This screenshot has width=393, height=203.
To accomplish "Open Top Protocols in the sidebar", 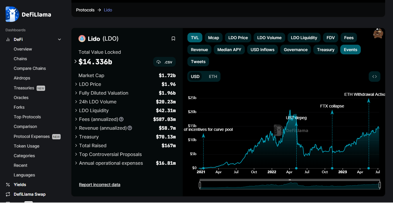I will [27, 117].
